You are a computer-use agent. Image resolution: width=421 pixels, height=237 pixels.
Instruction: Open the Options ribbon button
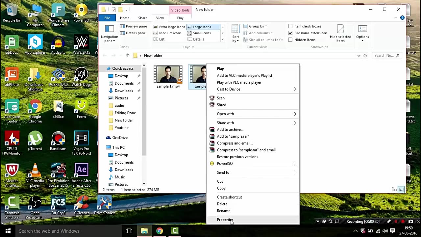click(362, 34)
